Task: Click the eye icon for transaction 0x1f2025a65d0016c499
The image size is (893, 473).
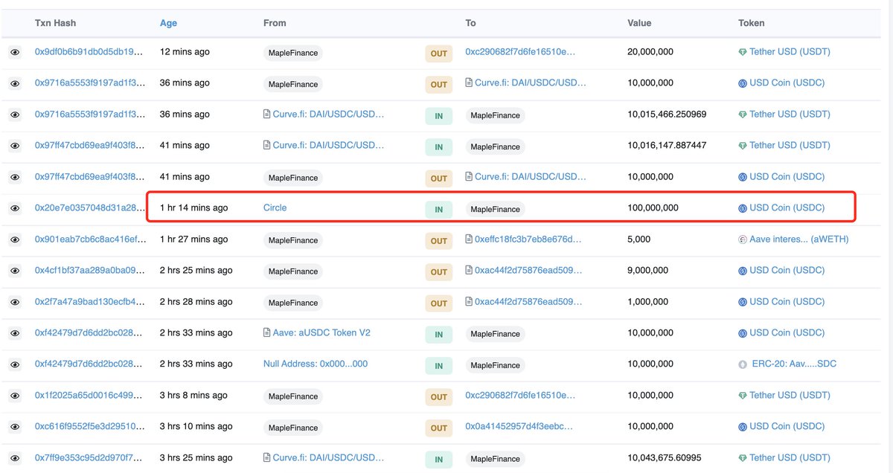Action: [x=15, y=396]
